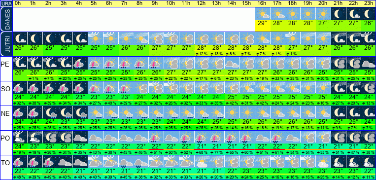Click the 12h hour column header

coord(202,3)
